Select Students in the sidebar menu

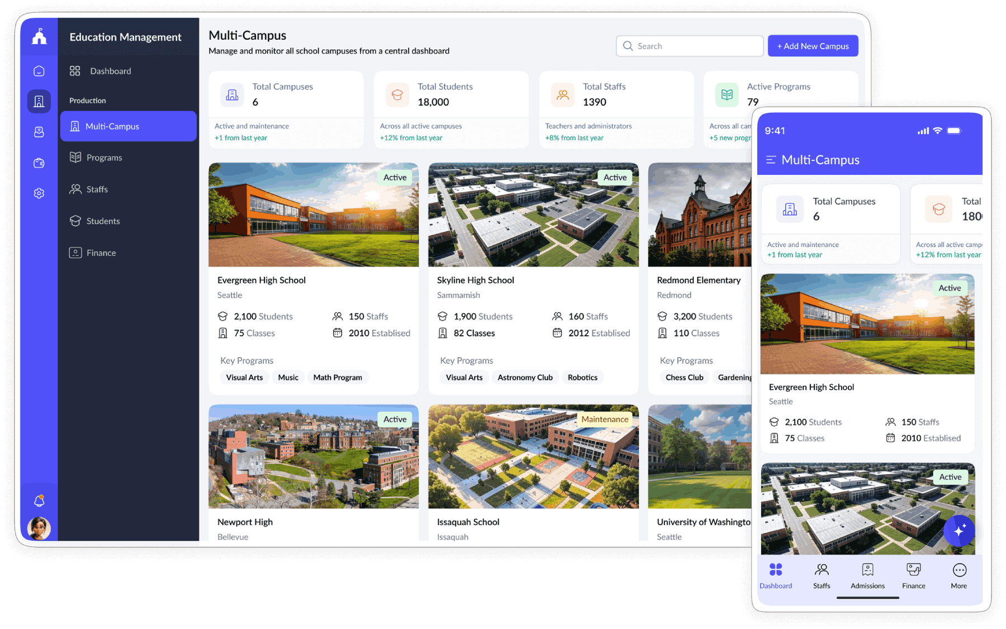point(103,221)
